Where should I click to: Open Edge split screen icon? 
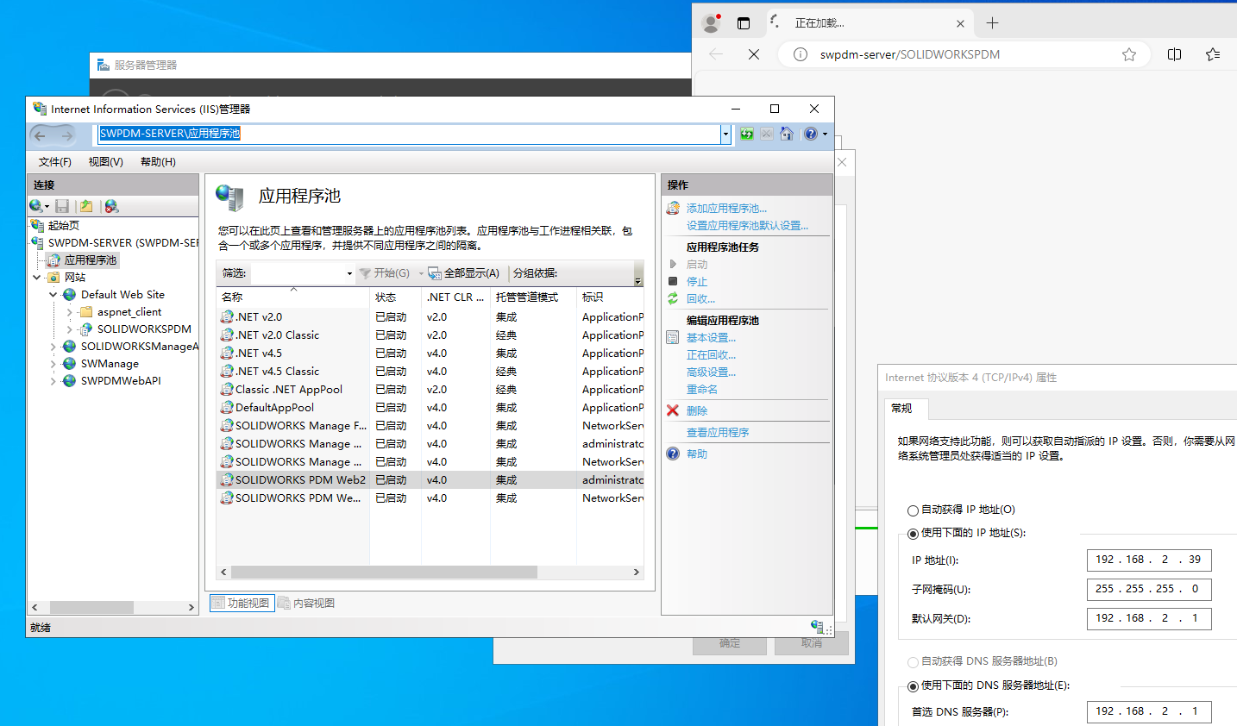[x=1174, y=54]
